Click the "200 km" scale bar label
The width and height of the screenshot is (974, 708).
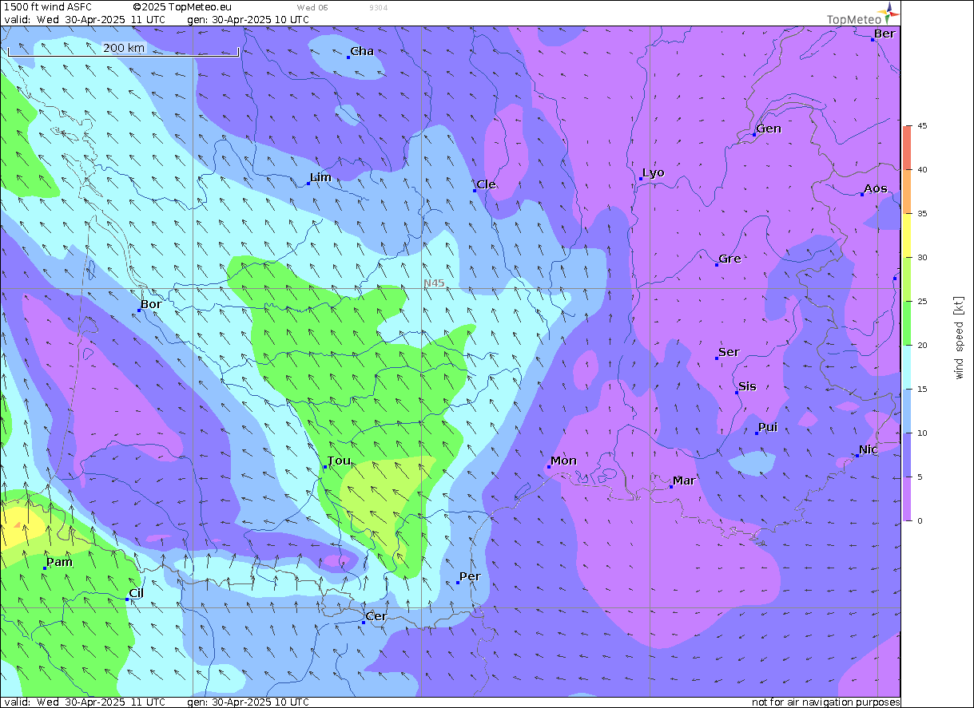coord(124,48)
